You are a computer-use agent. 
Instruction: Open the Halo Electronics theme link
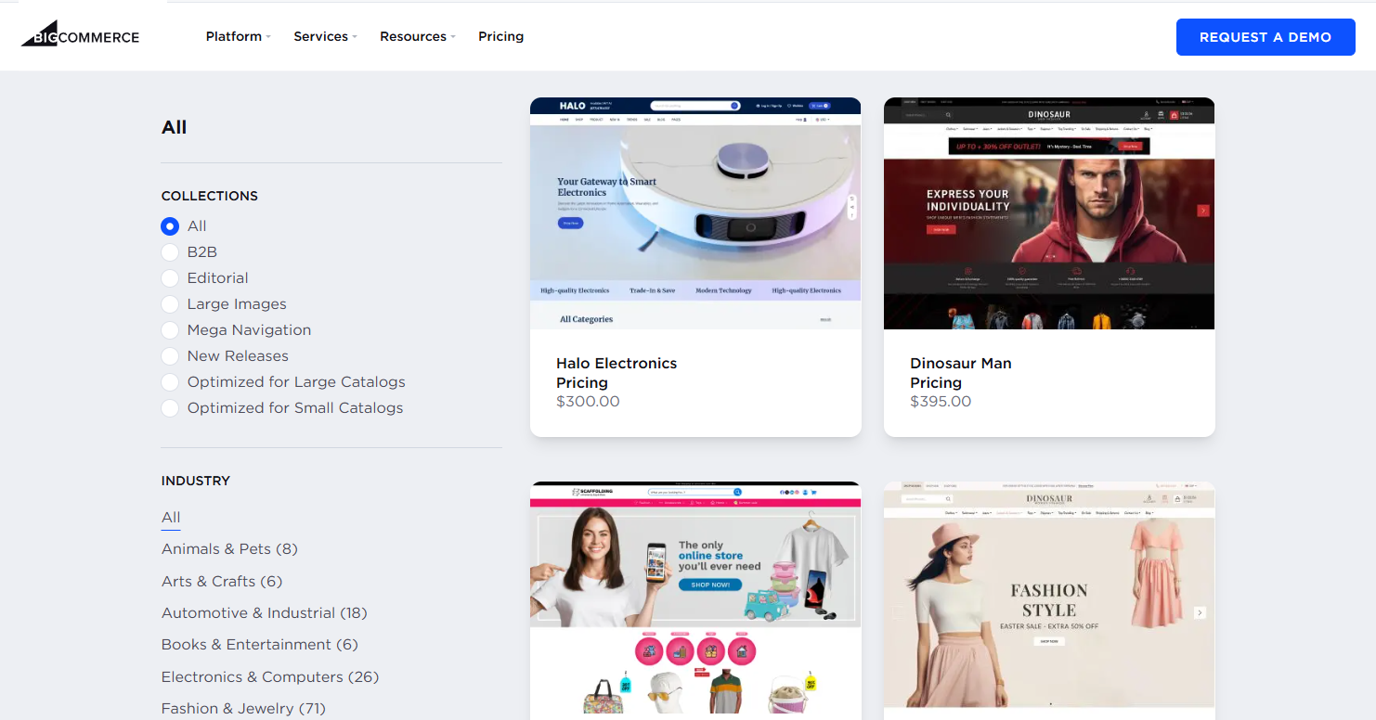(617, 363)
